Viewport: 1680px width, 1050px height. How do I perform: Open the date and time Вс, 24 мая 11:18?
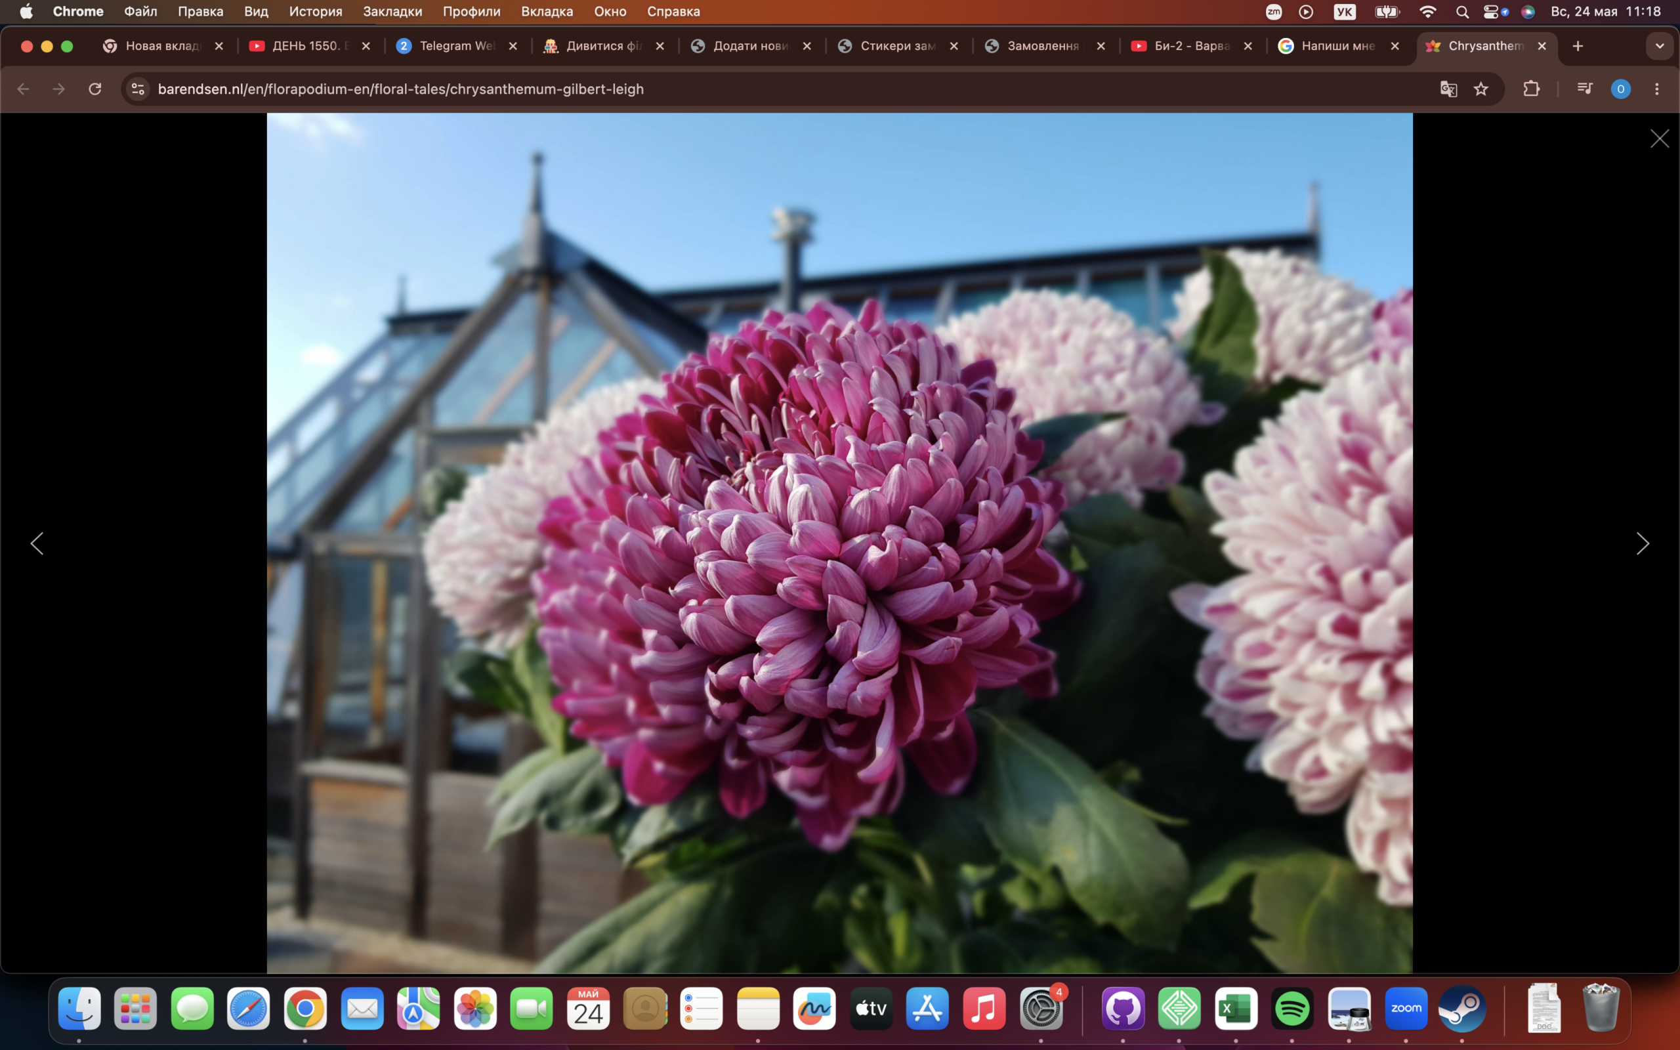[1605, 11]
